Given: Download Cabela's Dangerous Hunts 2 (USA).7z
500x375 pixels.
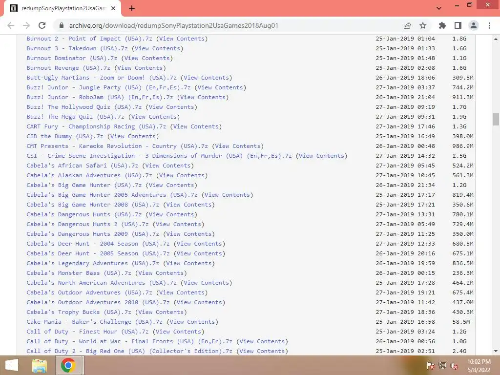Looking at the screenshot, I should (88, 224).
